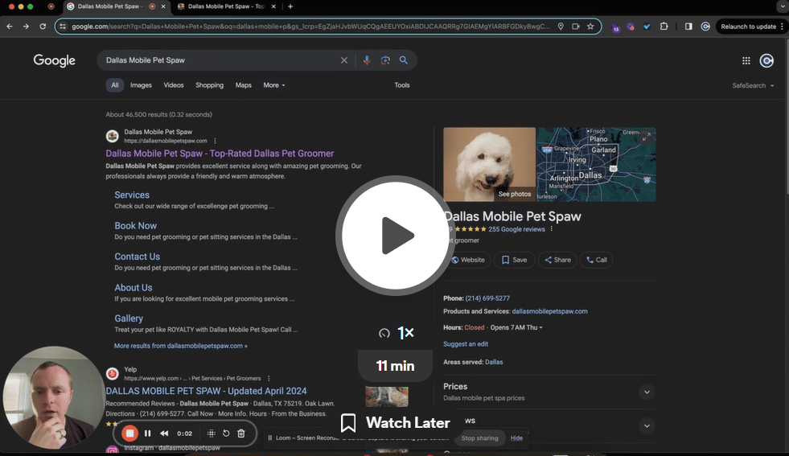The width and height of the screenshot is (789, 456).
Task: Select the All search filter
Action: point(115,85)
